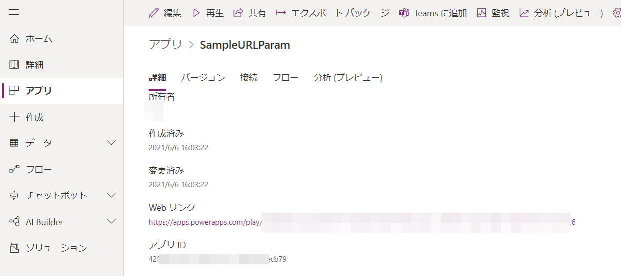Viewport: 621px width, 276px height.
Task: Open the settings gear icon
Action: pos(617,13)
